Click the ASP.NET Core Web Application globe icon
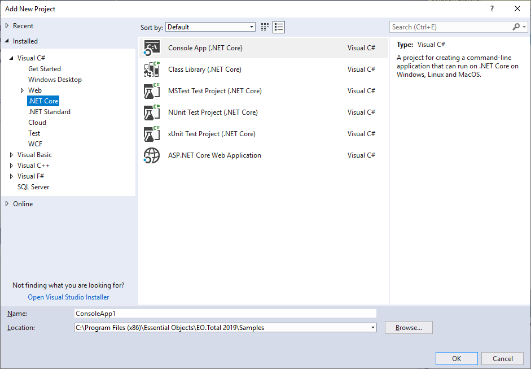Image resolution: width=531 pixels, height=369 pixels. pos(151,155)
